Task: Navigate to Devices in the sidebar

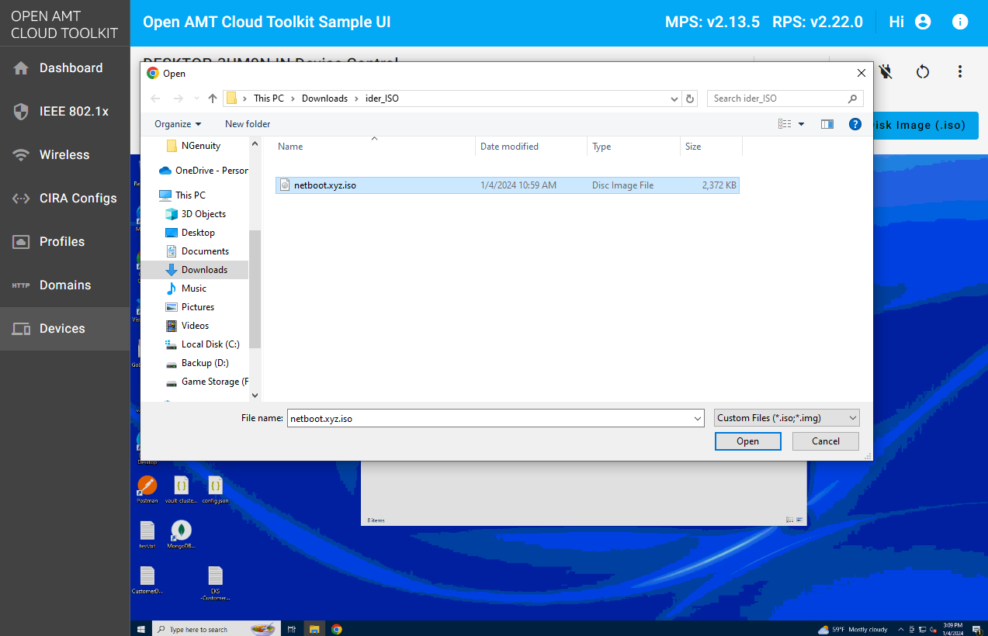Action: (62, 329)
